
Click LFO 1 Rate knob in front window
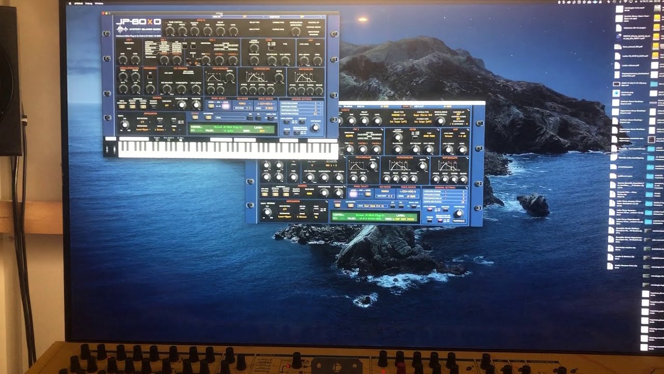coord(122,60)
